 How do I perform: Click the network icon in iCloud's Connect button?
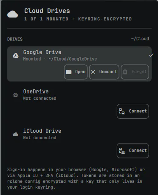122,151
